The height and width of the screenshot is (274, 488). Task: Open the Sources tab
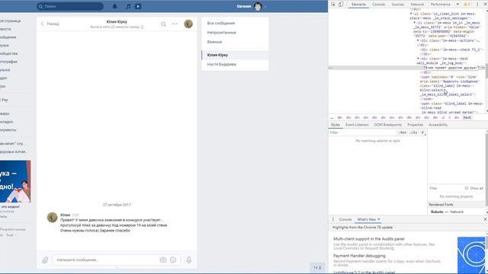[398, 5]
